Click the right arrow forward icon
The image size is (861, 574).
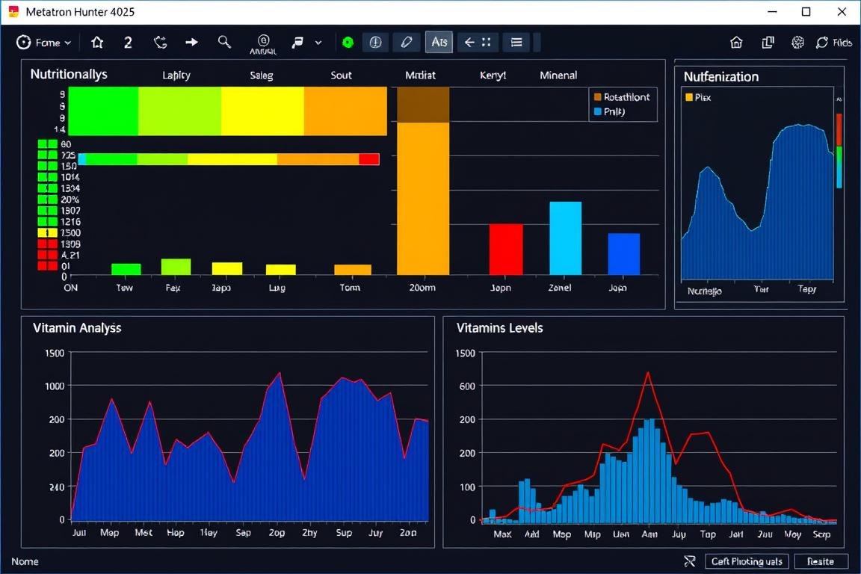click(192, 43)
